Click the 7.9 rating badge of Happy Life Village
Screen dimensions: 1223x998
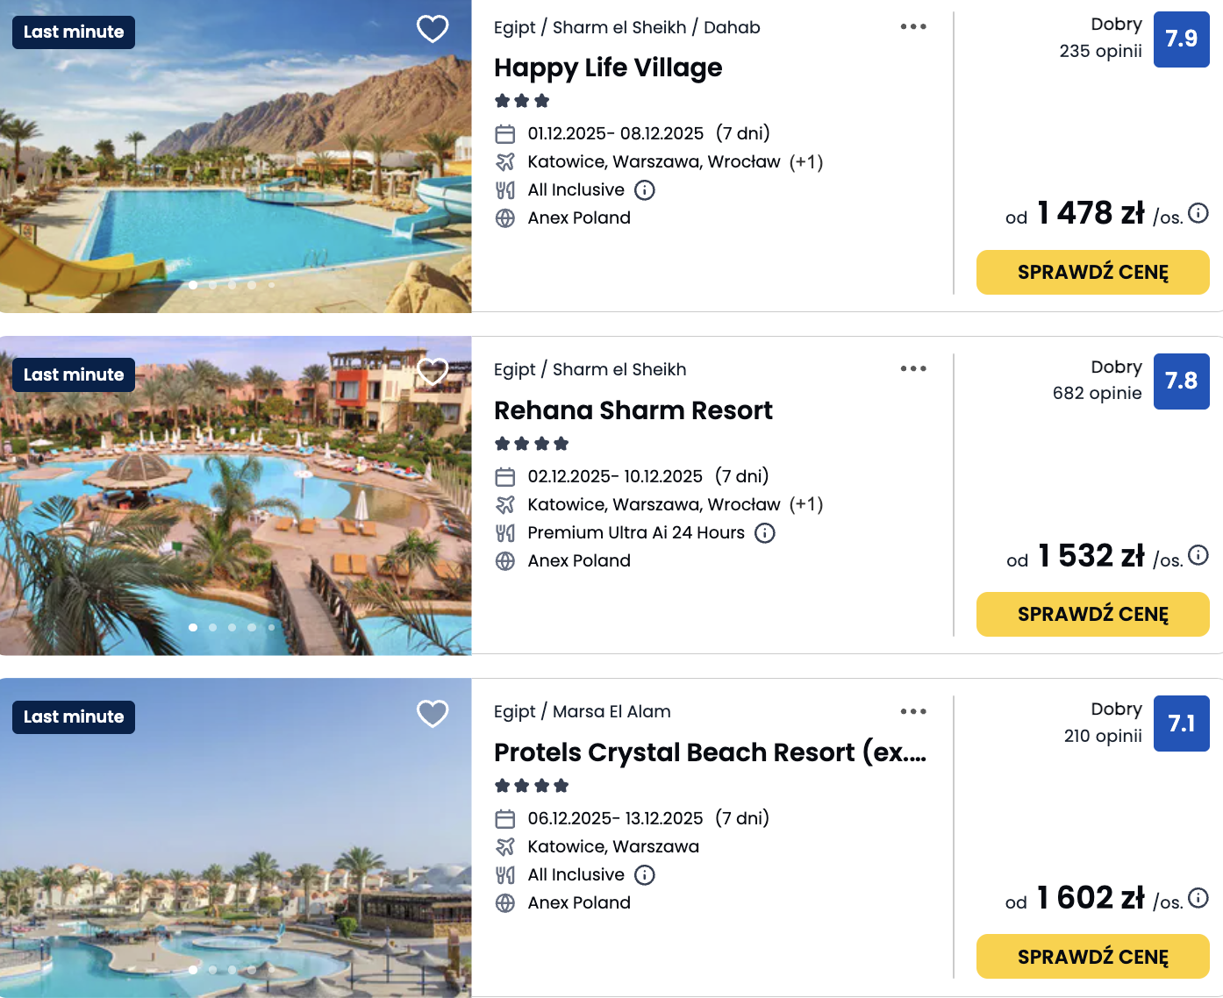(1181, 39)
